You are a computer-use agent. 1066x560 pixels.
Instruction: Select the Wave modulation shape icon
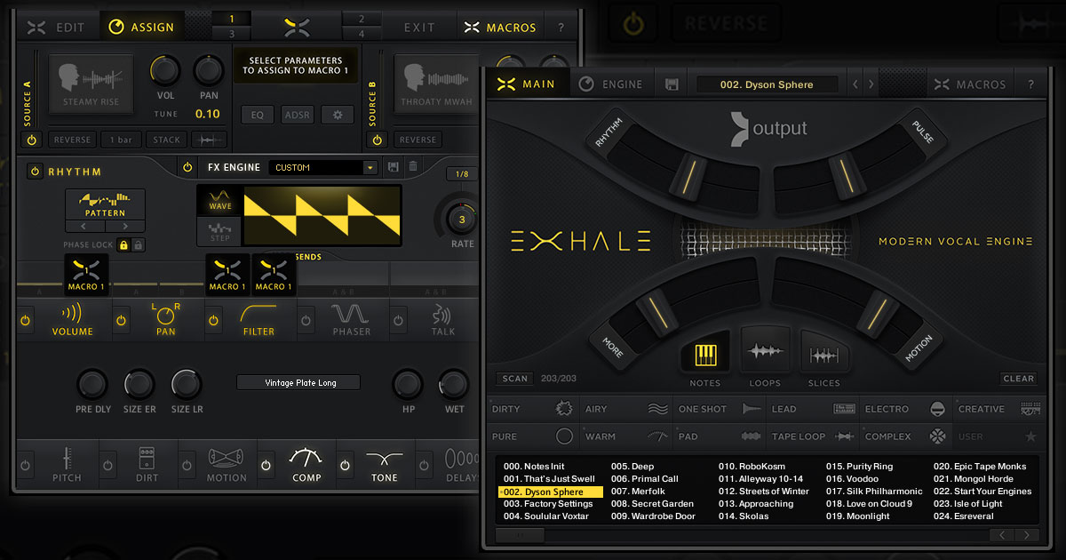[x=219, y=201]
